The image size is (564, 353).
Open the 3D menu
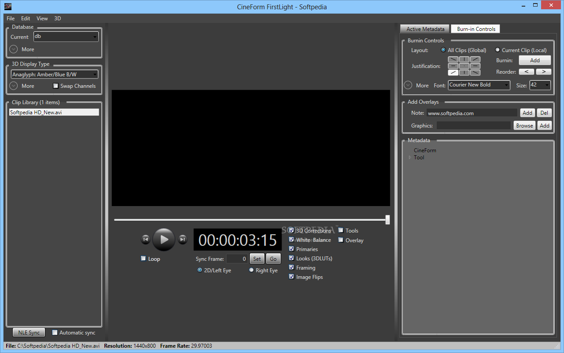click(x=58, y=19)
